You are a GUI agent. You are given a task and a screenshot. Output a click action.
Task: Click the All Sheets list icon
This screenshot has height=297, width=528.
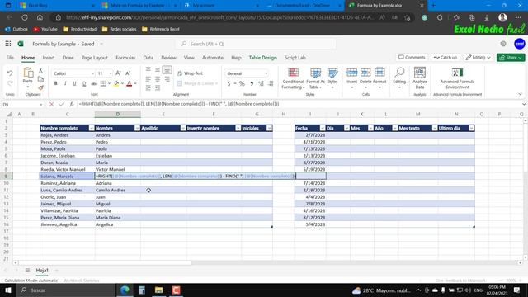27,270
